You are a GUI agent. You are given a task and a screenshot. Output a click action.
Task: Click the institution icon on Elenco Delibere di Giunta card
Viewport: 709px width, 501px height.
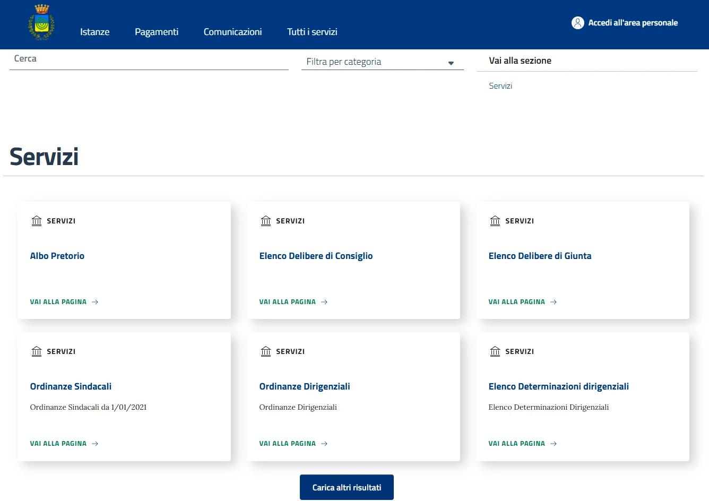pos(495,221)
